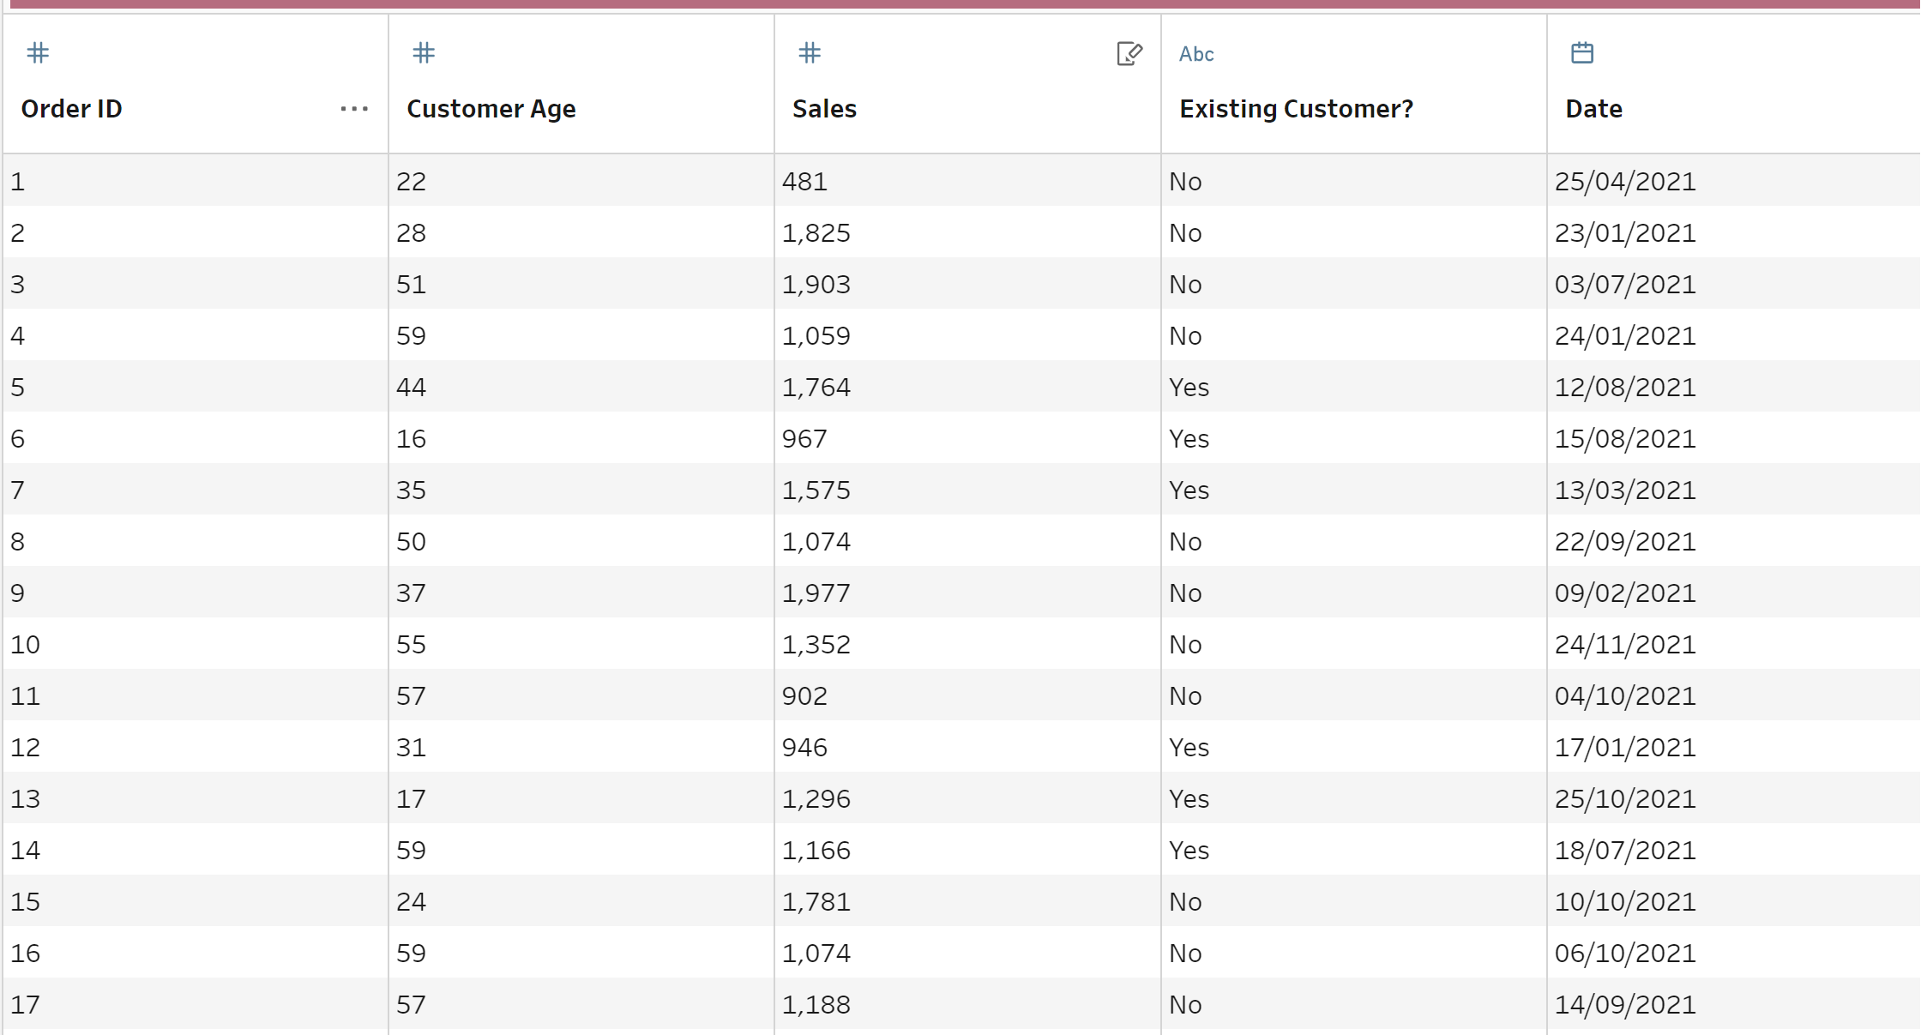Click the date cell 25/04/2021
The height and width of the screenshot is (1035, 1921).
1625,182
